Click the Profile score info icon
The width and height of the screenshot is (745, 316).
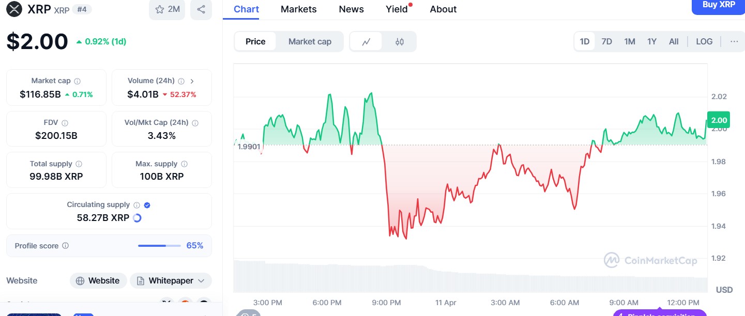pos(66,246)
